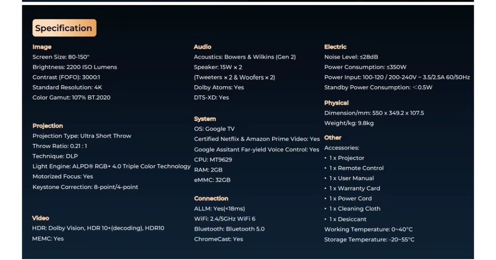The height and width of the screenshot is (260, 496).
Task: Click the 1 x Remote Control accessory item
Action: point(356,168)
